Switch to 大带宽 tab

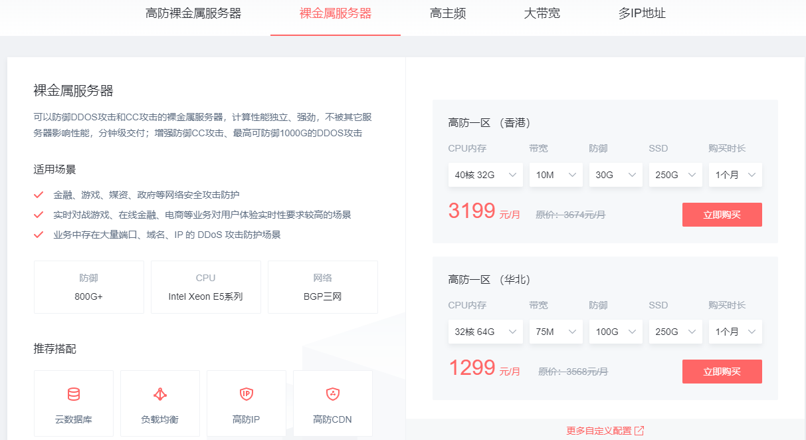click(x=542, y=13)
